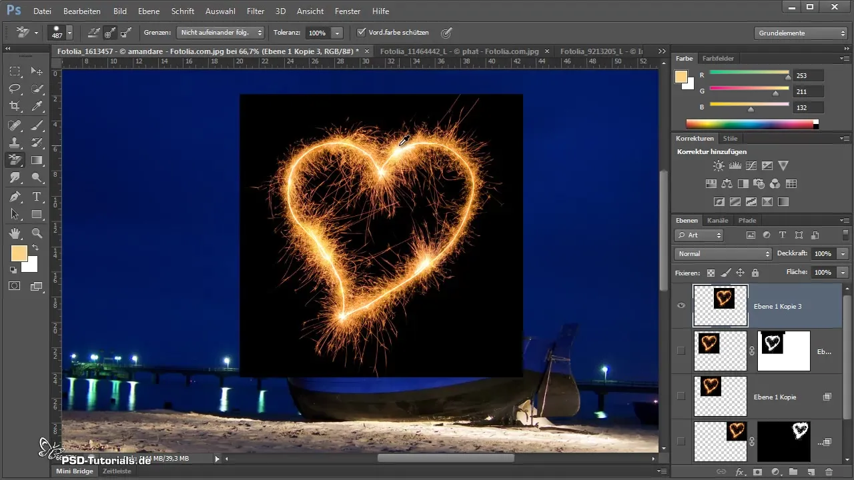Image resolution: width=854 pixels, height=480 pixels.
Task: Select the History Brush tool
Action: (x=37, y=142)
